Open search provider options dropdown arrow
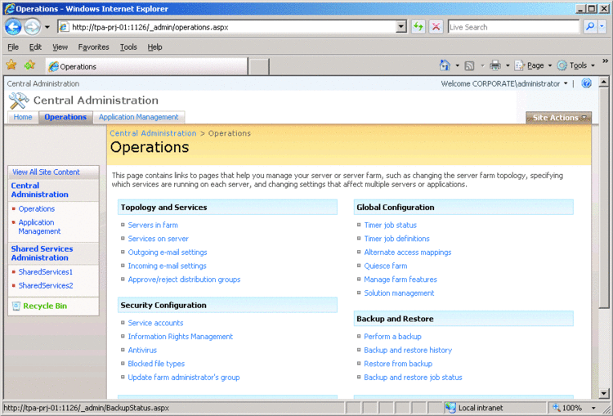This screenshot has width=613, height=416. [602, 27]
